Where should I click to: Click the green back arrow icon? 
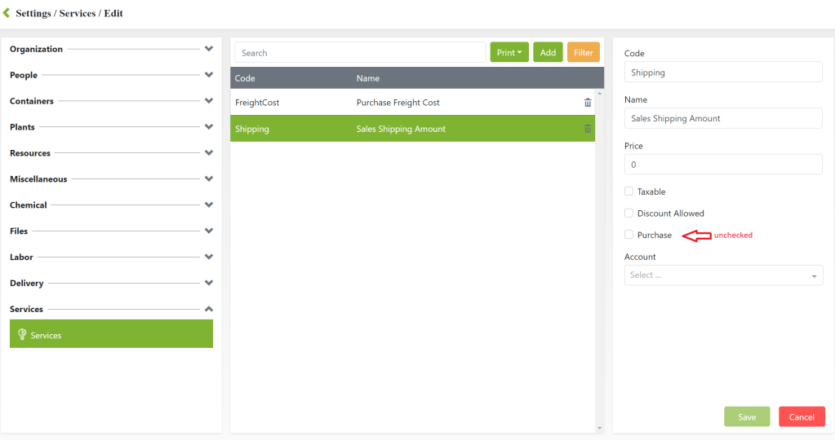click(x=7, y=13)
